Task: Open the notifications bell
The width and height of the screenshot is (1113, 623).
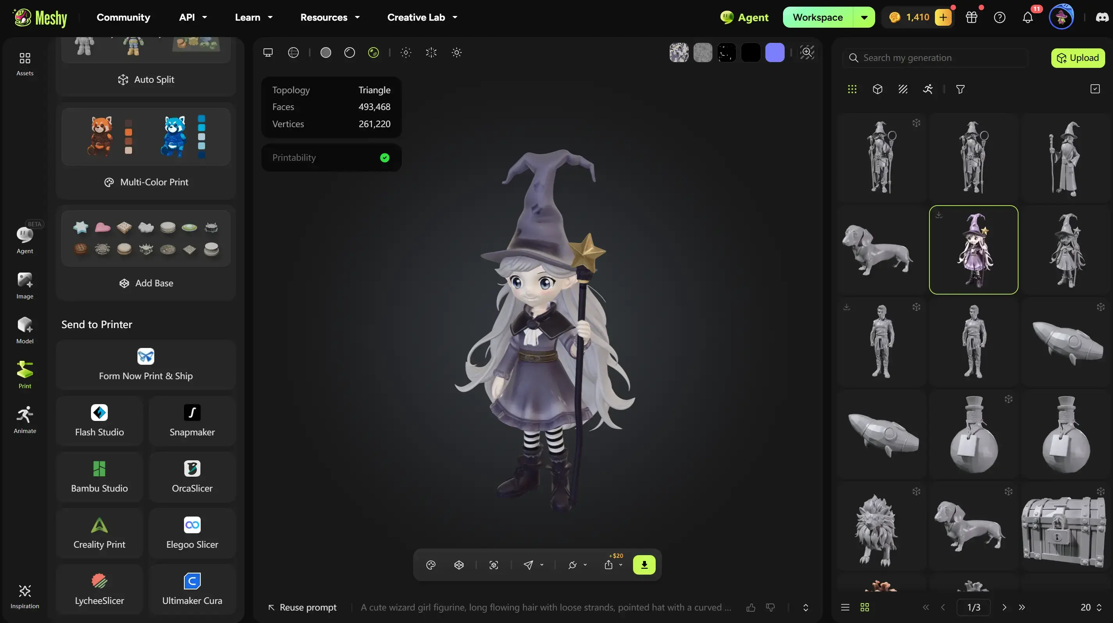Action: click(1028, 17)
